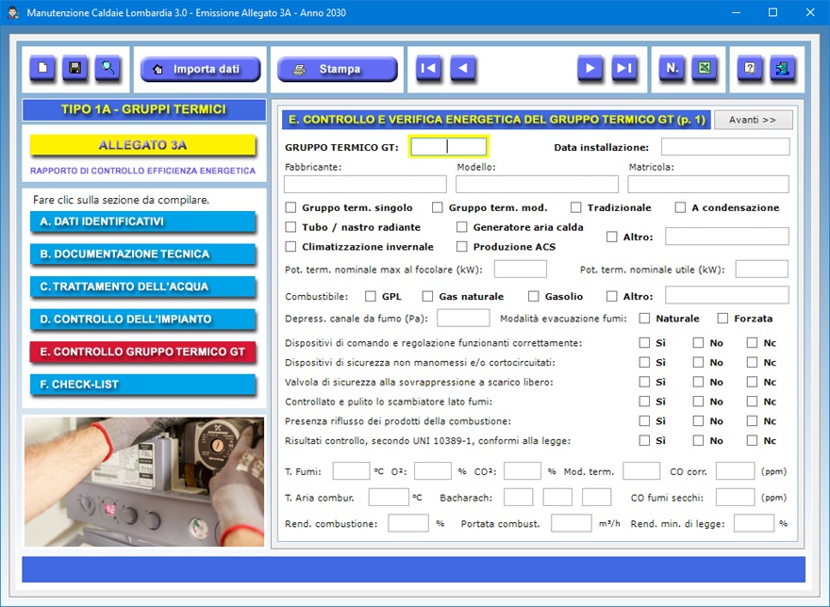The image size is (830, 607).
Task: Go to the first record
Action: point(428,68)
